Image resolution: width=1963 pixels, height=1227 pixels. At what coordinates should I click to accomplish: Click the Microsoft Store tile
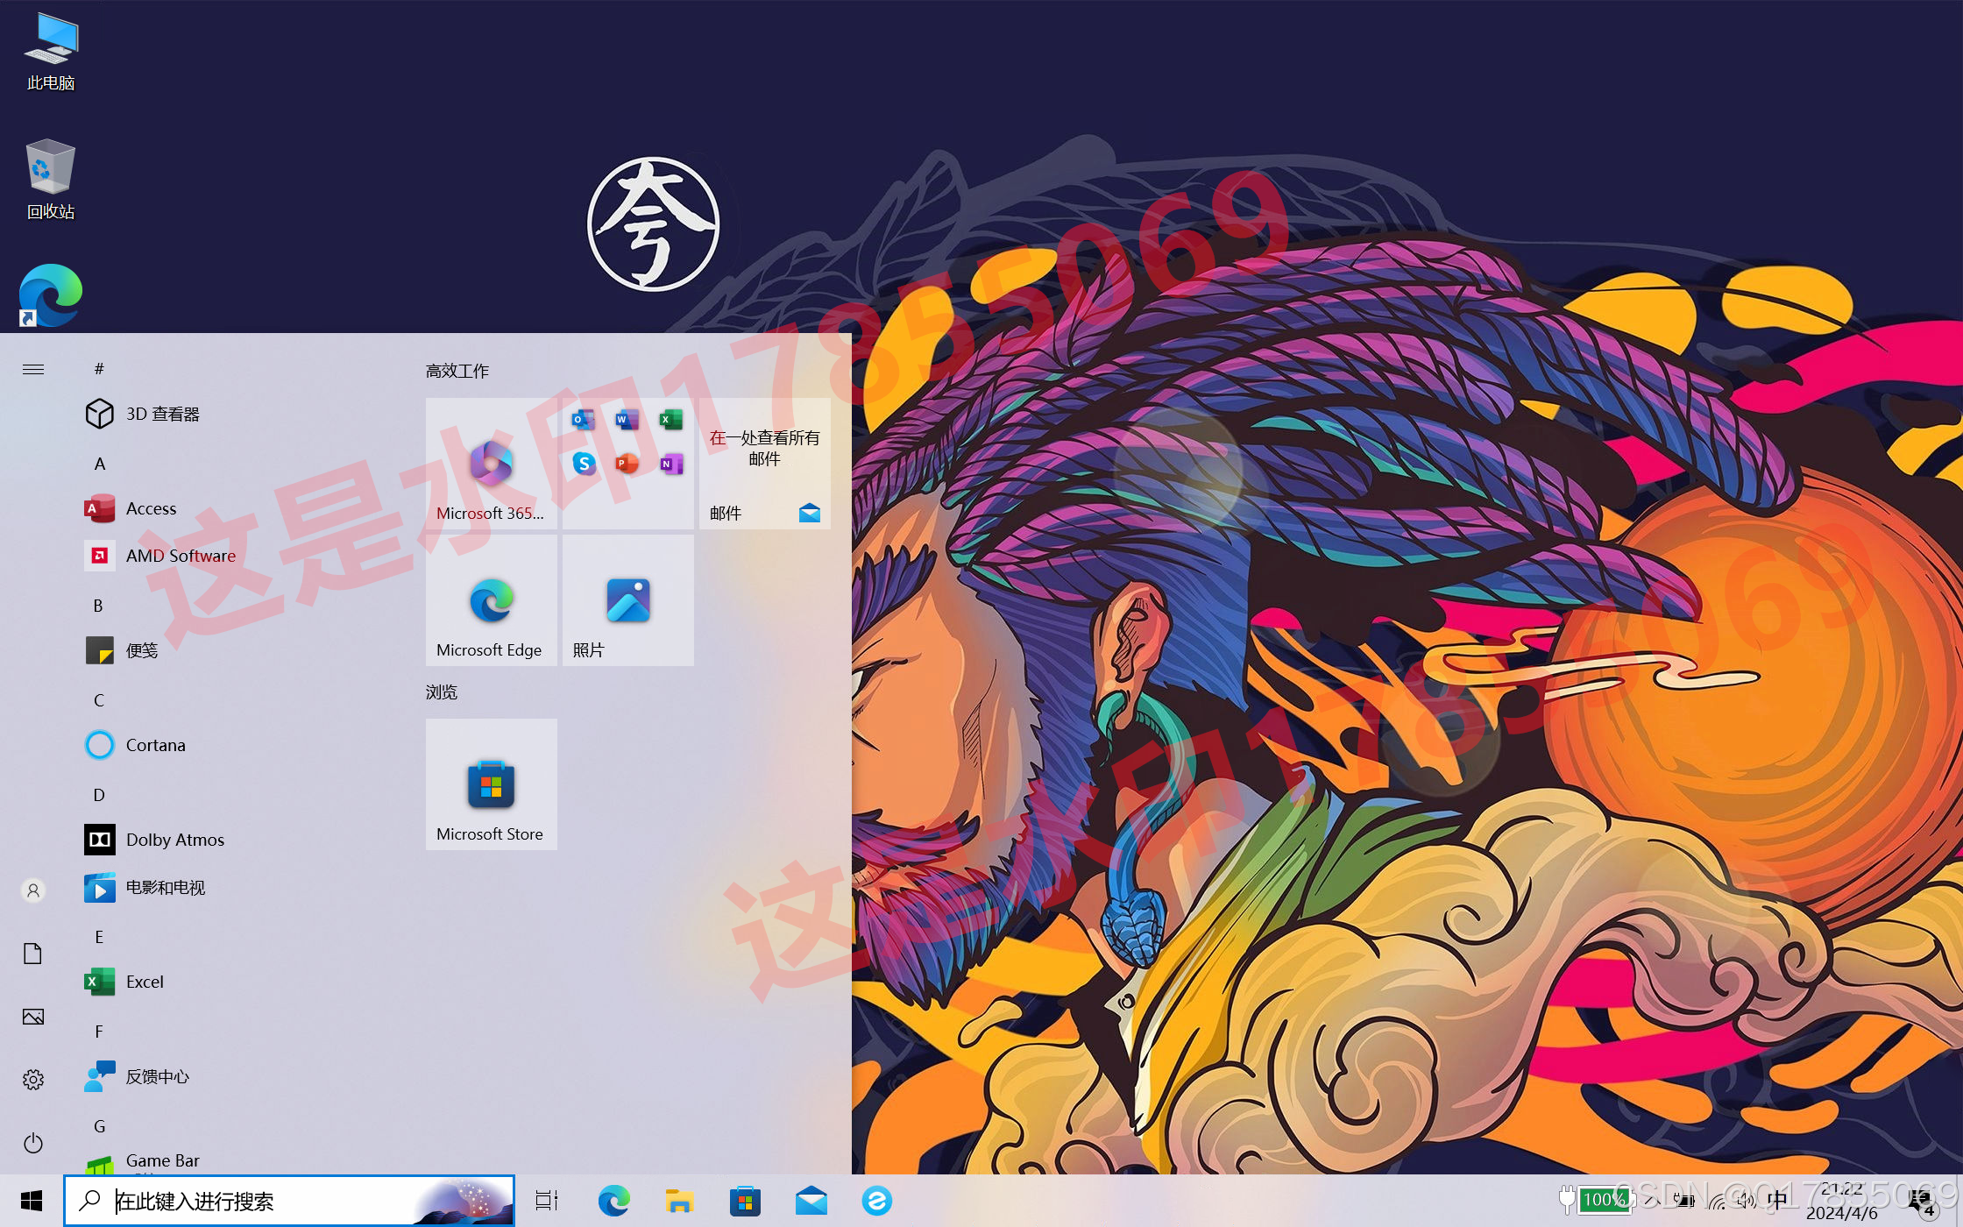[491, 784]
